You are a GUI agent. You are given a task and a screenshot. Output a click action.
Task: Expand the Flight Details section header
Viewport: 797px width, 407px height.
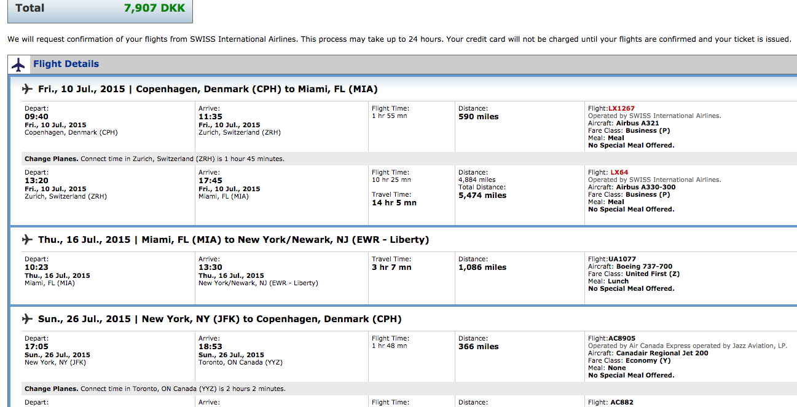click(x=66, y=63)
